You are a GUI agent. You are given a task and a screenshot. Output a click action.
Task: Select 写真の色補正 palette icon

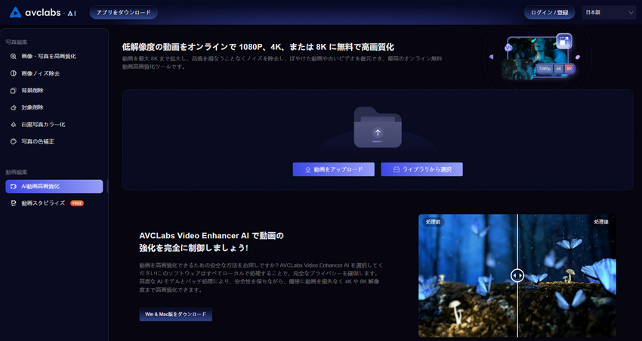click(x=13, y=141)
